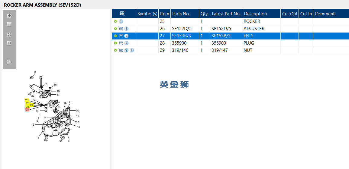Add NUT 319/146 to cart

point(121,50)
